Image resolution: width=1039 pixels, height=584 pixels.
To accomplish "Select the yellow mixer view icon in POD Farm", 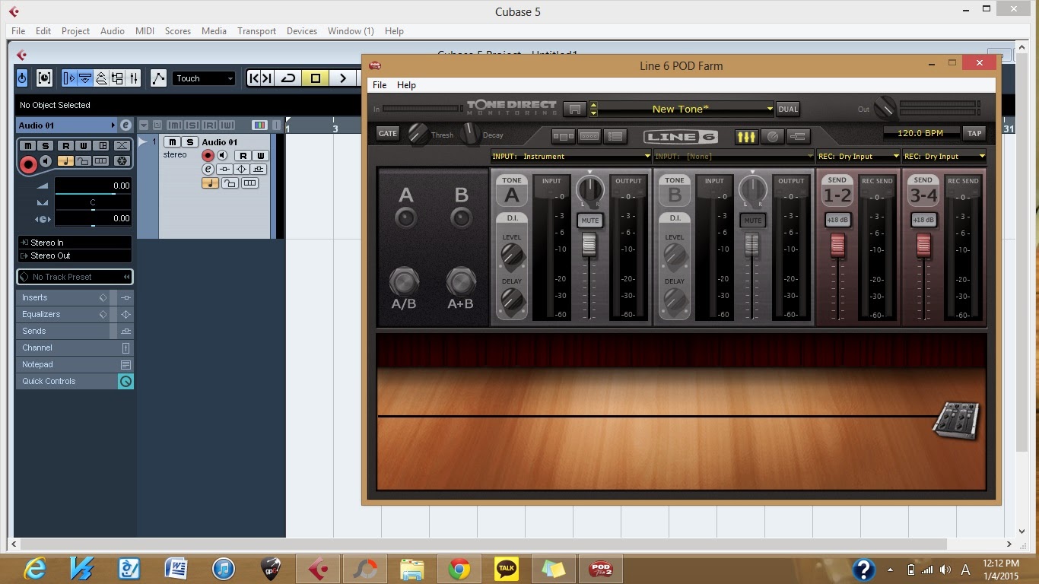I will (x=746, y=137).
